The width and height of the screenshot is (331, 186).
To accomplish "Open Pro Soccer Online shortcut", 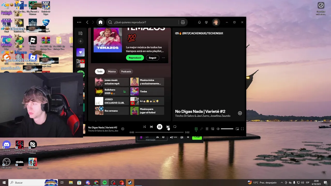I will pyautogui.click(x=33, y=147).
